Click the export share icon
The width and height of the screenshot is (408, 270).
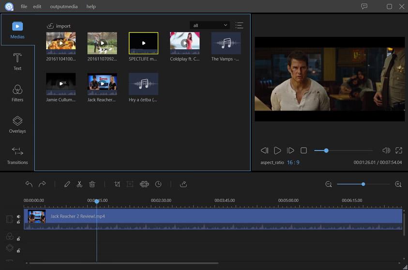coord(183,184)
